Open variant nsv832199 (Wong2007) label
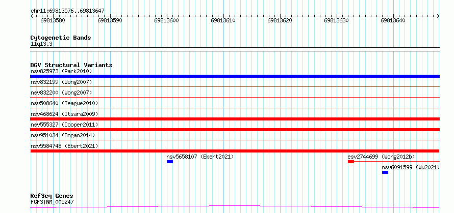The width and height of the screenshot is (454, 213). pos(61,82)
